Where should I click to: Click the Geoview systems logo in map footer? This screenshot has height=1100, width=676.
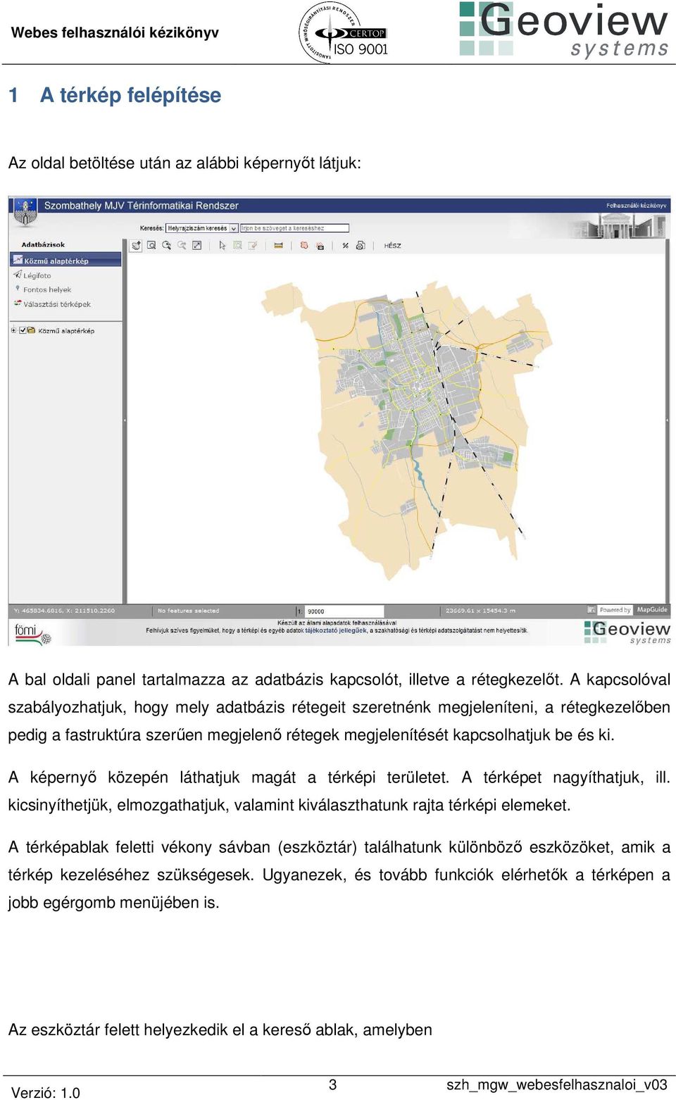(x=627, y=632)
